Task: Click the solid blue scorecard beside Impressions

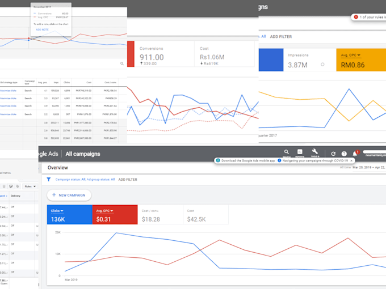Action: (x=271, y=60)
